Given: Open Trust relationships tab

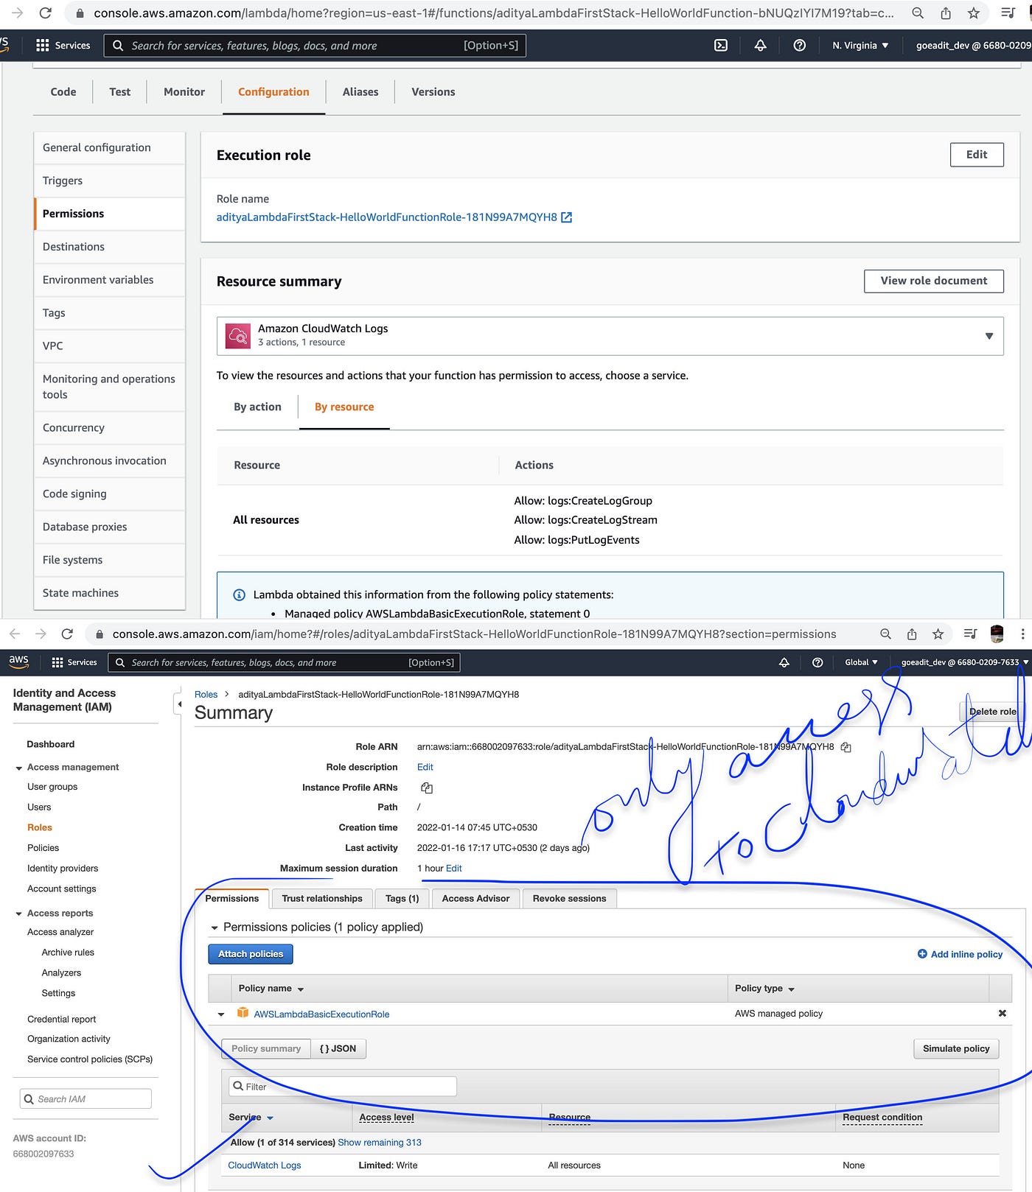Looking at the screenshot, I should (322, 898).
